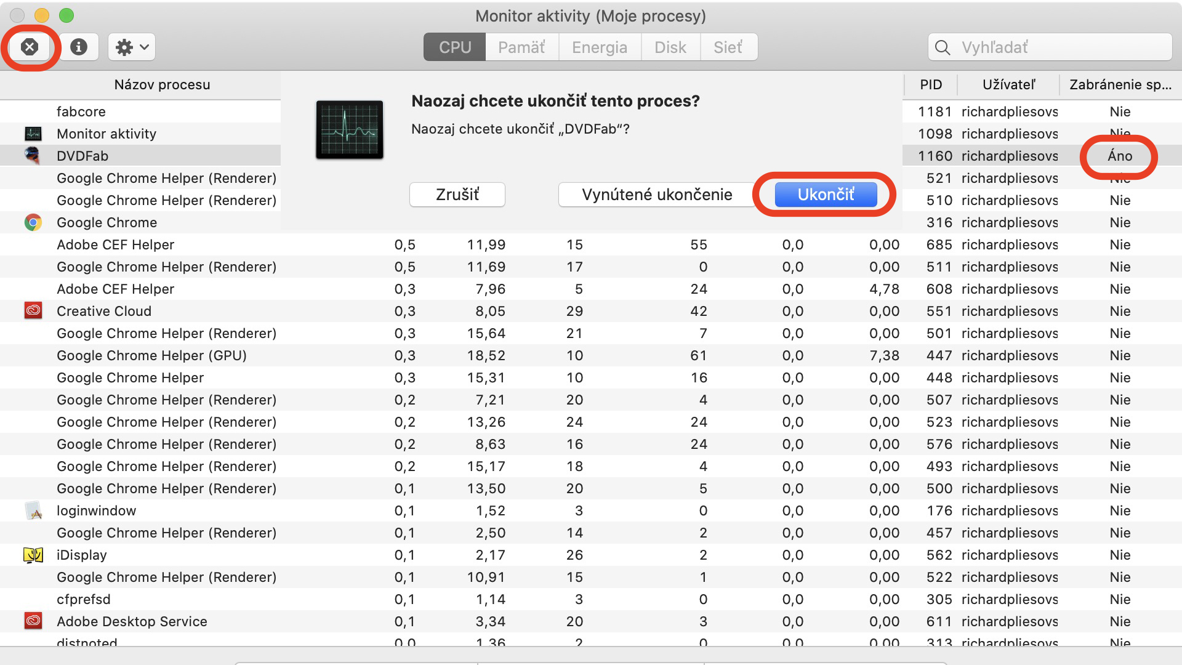Click PID 1098 for Monitor aktivity
The width and height of the screenshot is (1182, 665).
[x=935, y=134]
